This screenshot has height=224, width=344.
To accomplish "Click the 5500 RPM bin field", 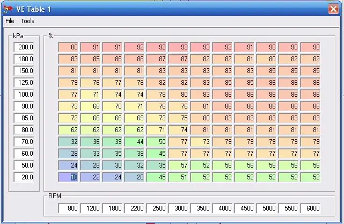I will [x=289, y=208].
